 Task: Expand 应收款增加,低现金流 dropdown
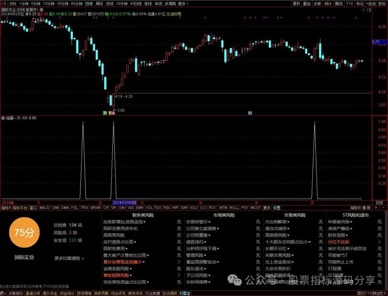click(124, 222)
